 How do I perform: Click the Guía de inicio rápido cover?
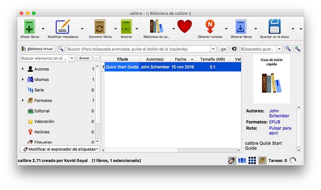pyautogui.click(x=271, y=79)
